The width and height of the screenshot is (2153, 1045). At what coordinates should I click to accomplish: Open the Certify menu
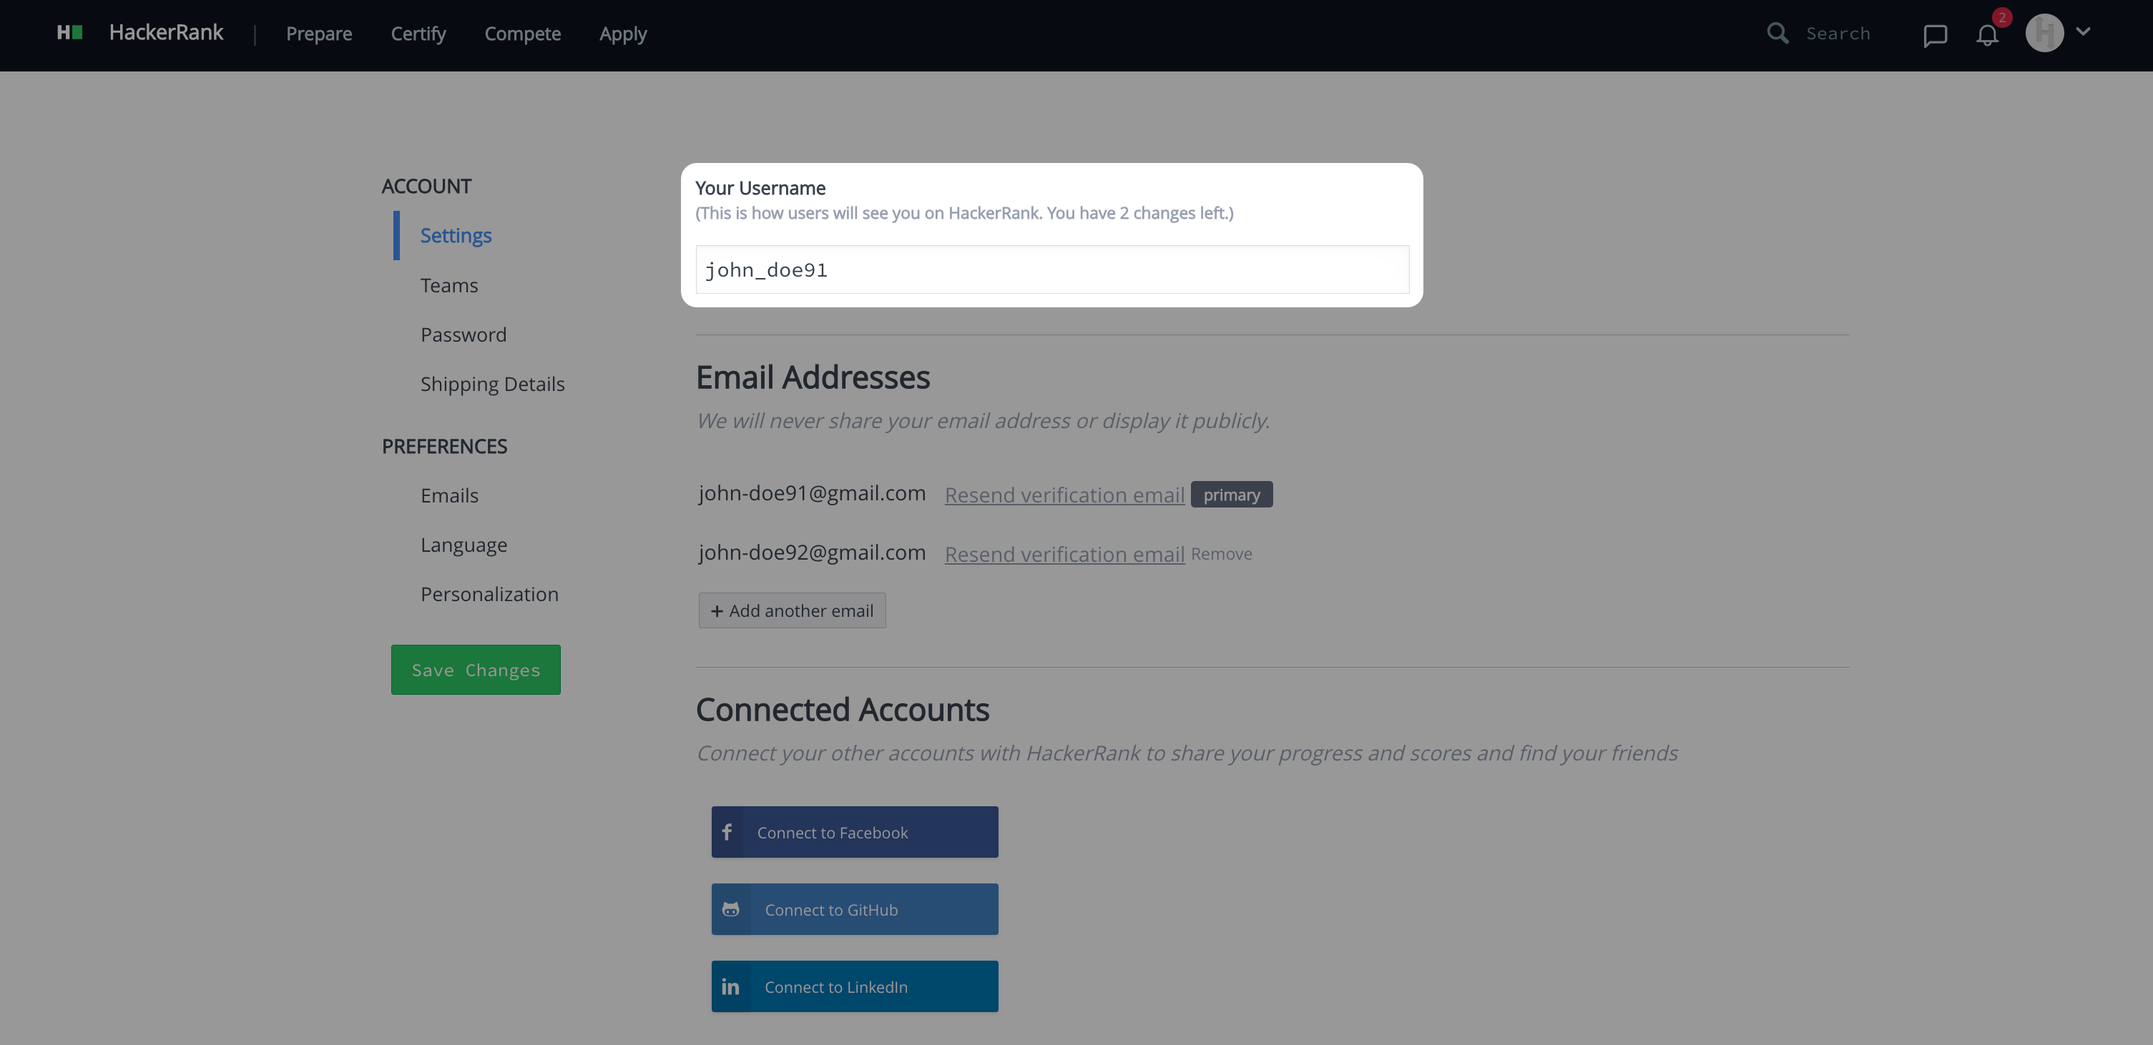point(418,34)
